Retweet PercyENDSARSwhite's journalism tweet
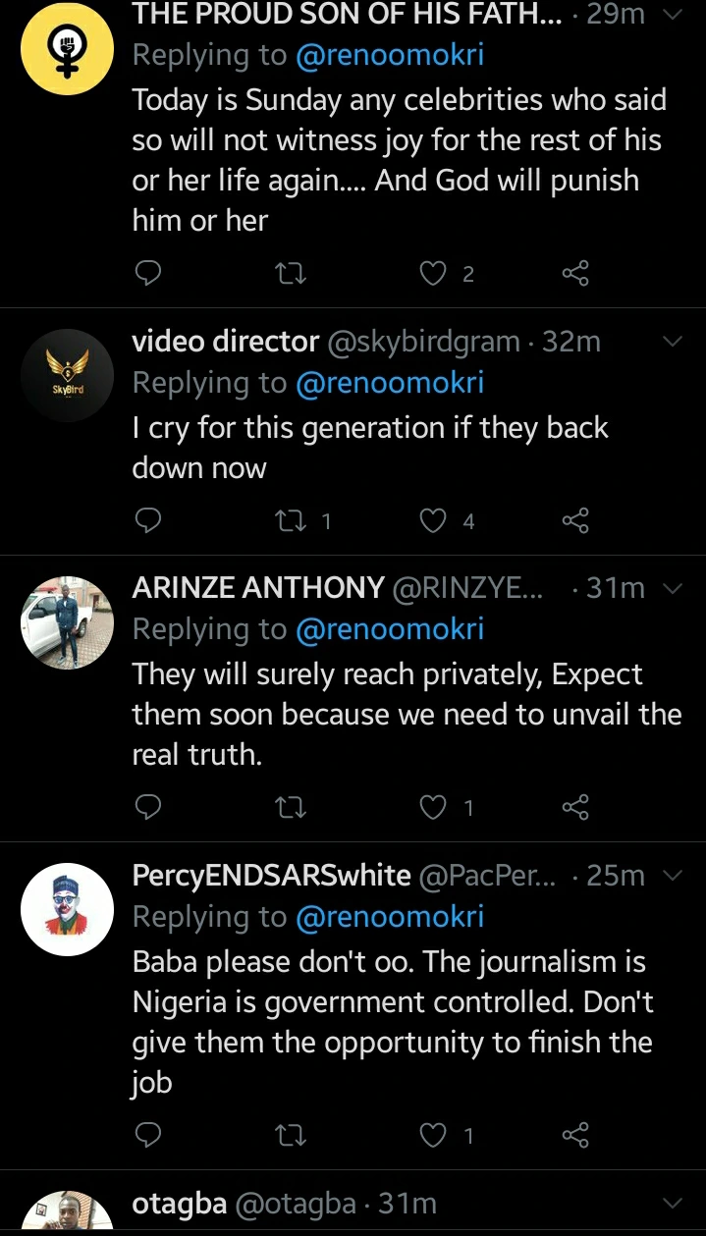 pyautogui.click(x=292, y=1136)
